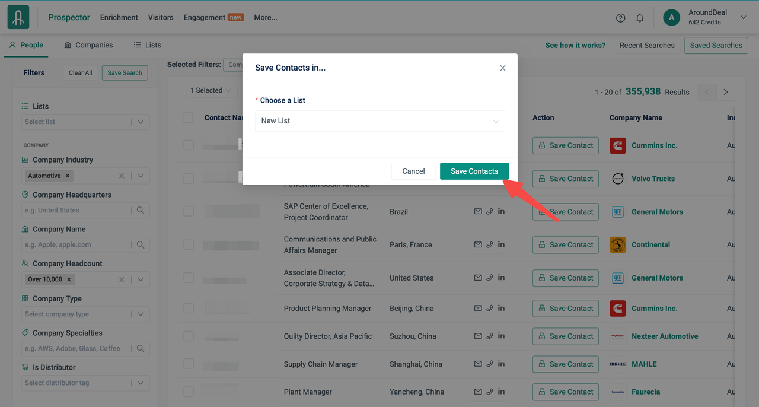Screen dimensions: 759x407
Task: Click the Company Specialties input field
Action: (x=77, y=348)
